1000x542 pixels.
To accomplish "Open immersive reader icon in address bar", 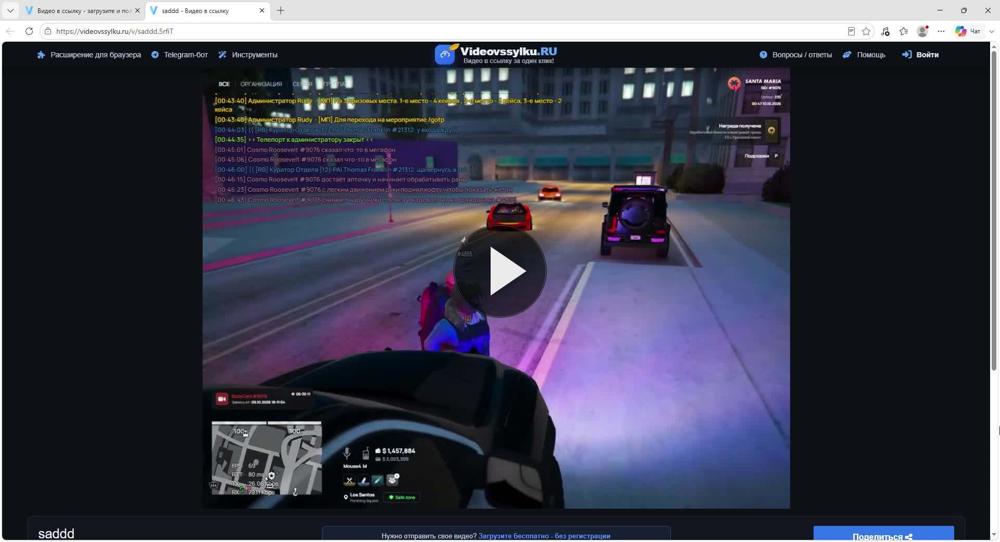I will [851, 31].
